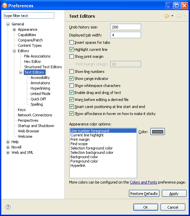This screenshot has width=190, height=216.
Task: Select Hyperlink color option
Action: [103, 166]
